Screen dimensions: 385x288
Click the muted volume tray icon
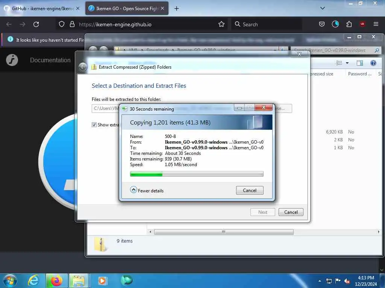(347, 281)
